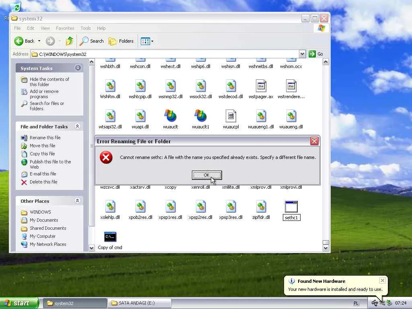412x309 pixels.
Task: Select the wstrendere... file icon
Action: (x=291, y=86)
